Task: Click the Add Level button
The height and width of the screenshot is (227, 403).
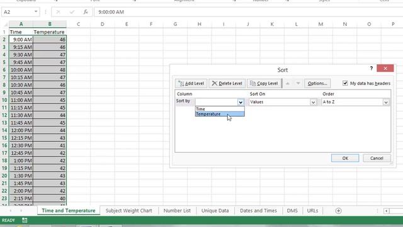Action: pyautogui.click(x=191, y=83)
